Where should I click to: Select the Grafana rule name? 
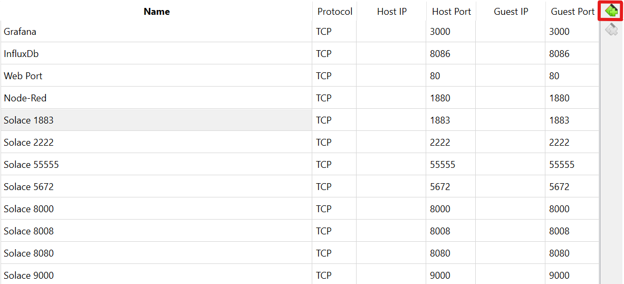(20, 32)
